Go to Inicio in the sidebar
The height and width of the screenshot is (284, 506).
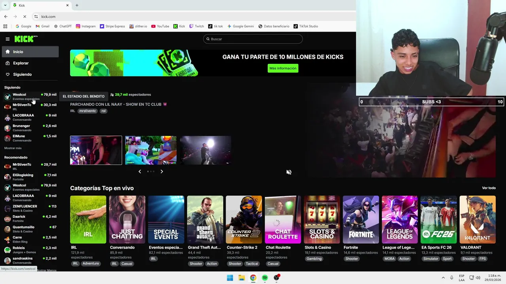tap(30, 52)
